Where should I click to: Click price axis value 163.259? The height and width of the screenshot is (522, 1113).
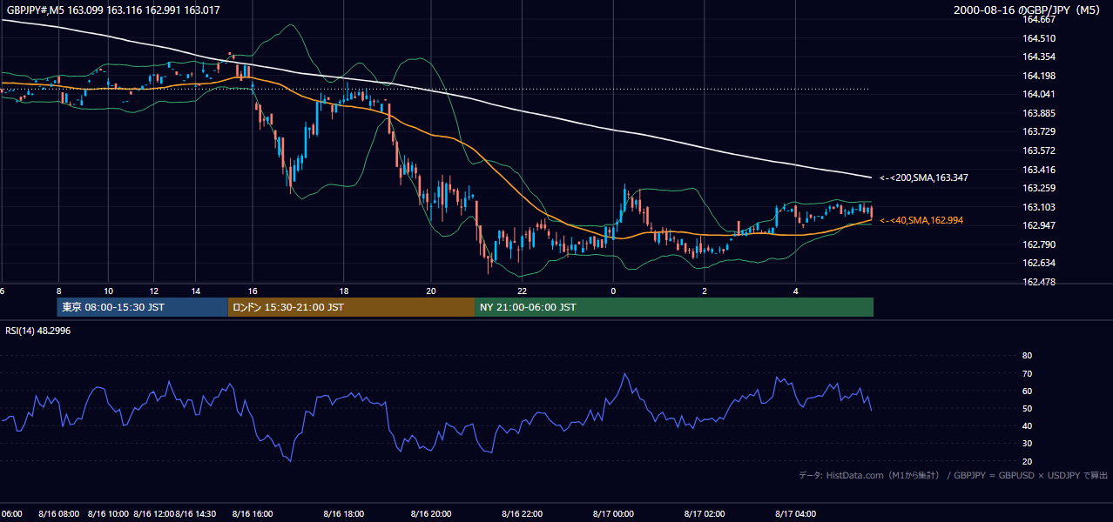[1039, 188]
